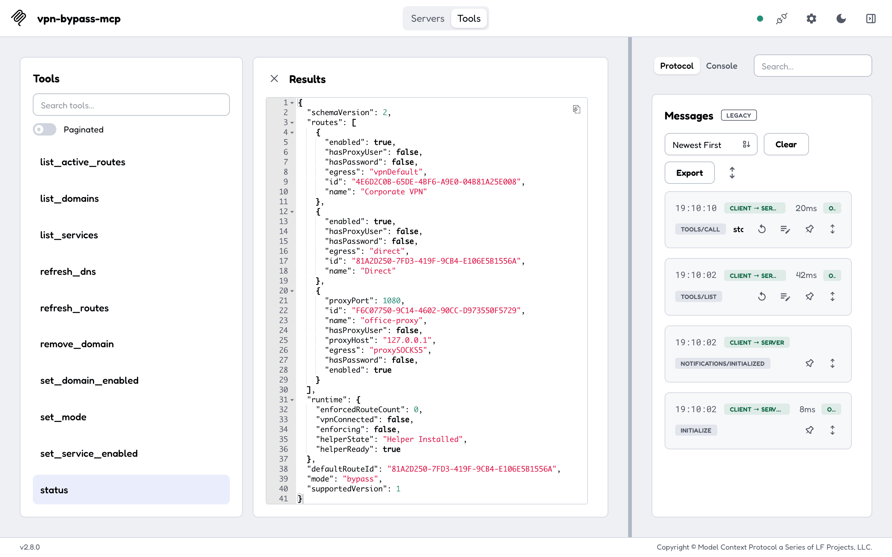The height and width of the screenshot is (557, 892).
Task: Select the refresh_routes tool
Action: click(131, 308)
